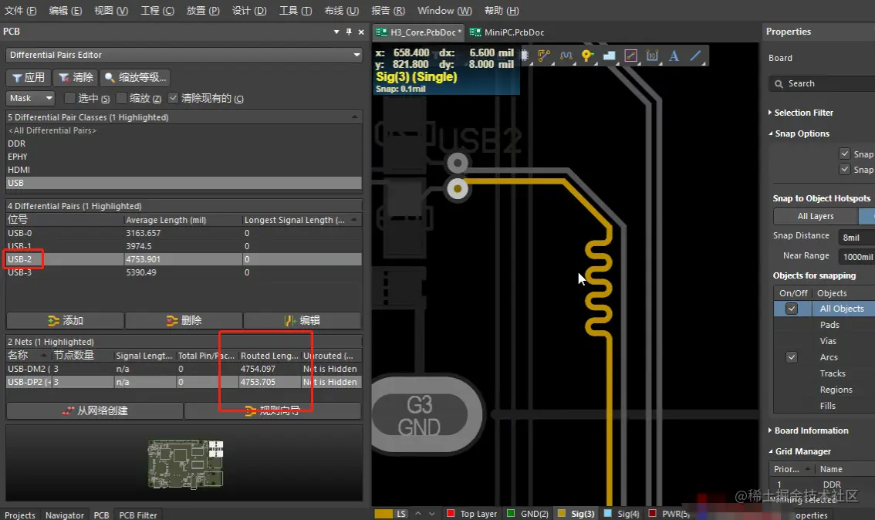875x520 pixels.
Task: Toggle the 缩放 (Z) checkbox
Action: (x=121, y=98)
